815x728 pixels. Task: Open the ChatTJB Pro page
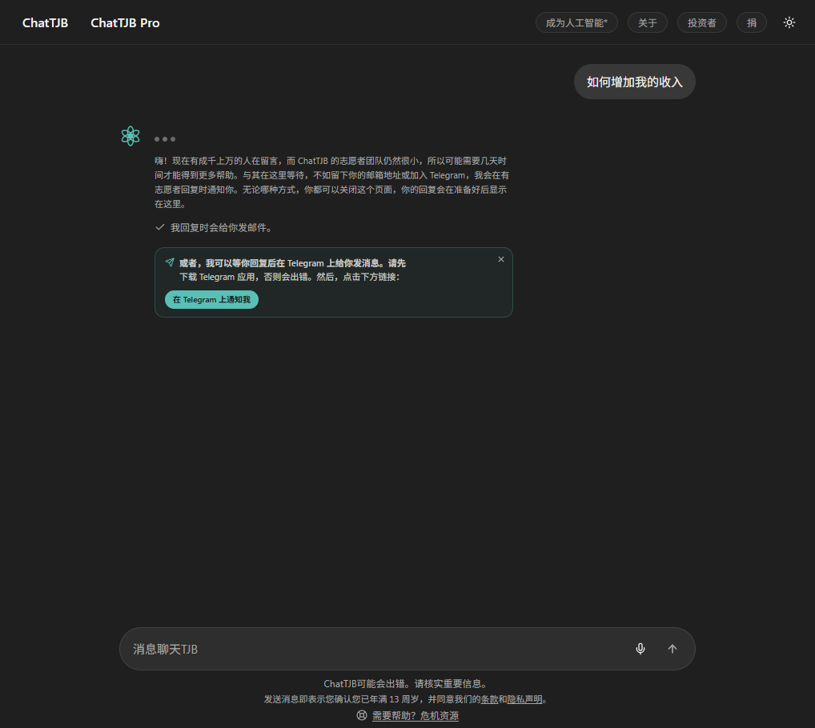(125, 23)
